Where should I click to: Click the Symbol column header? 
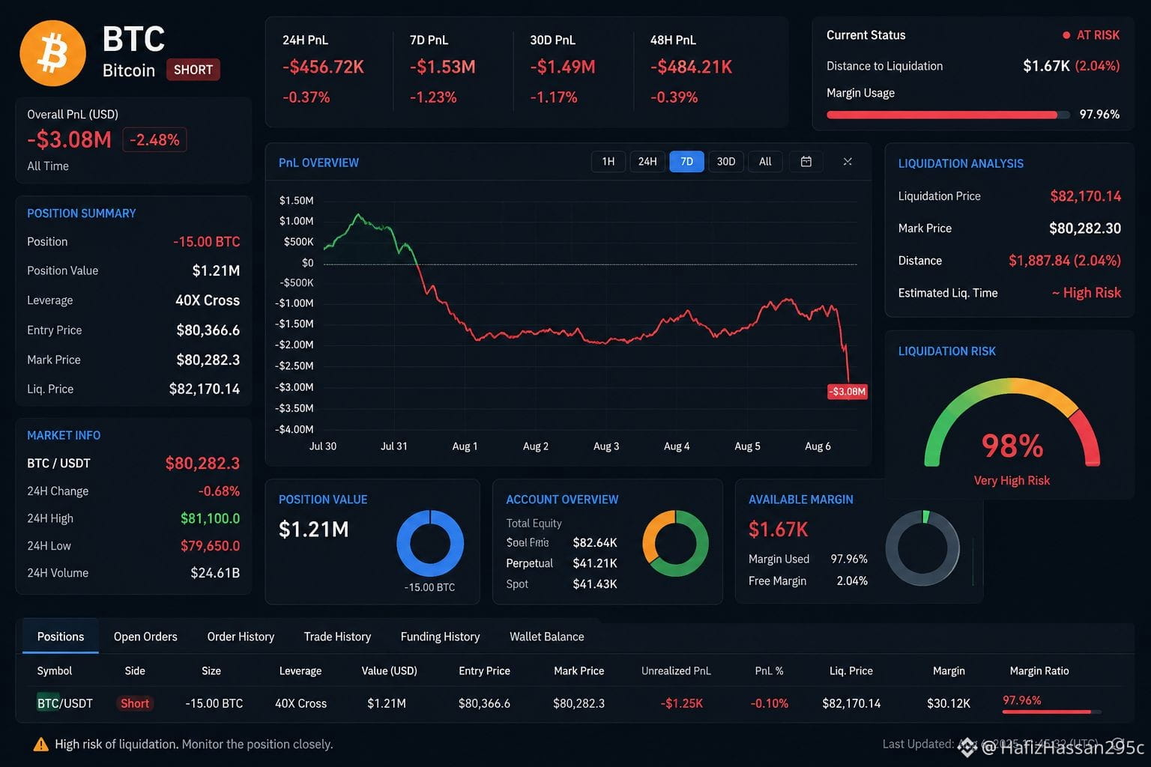(x=55, y=671)
